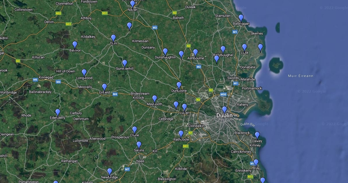Select the Celbridge label
Image resolution: width=348 pixels, height=183 pixels.
pyautogui.click(x=166, y=119)
